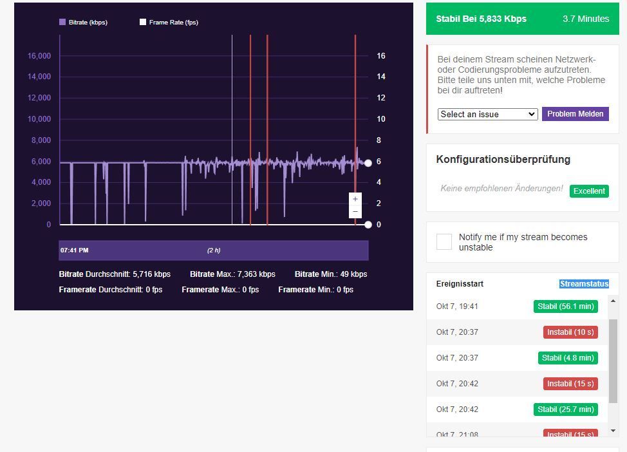Click the Stabil (25.7 min) badge
The width and height of the screenshot is (627, 452).
(x=565, y=410)
